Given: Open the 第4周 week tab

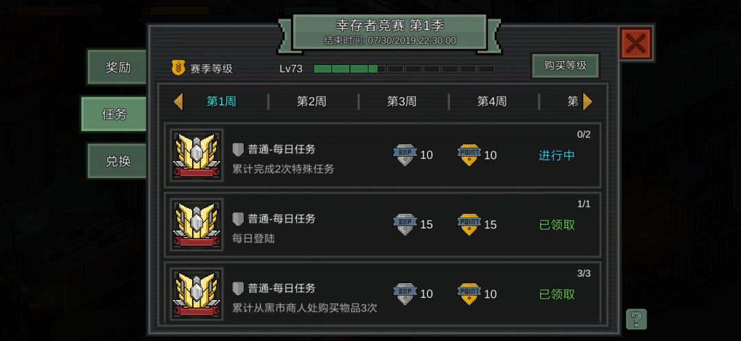Looking at the screenshot, I should (x=491, y=101).
